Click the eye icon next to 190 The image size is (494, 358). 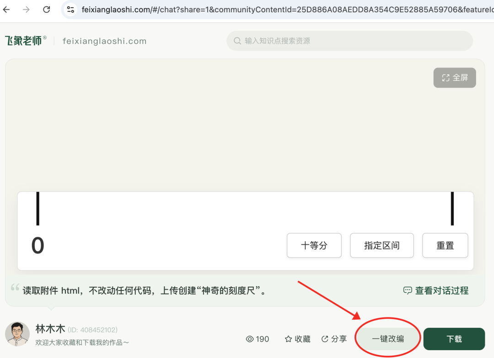[249, 339]
